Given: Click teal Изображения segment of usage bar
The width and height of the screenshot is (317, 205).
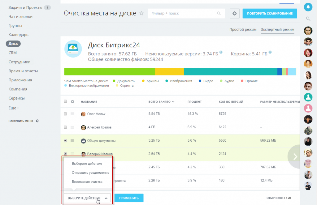Looking at the screenshot, I should [230, 71].
